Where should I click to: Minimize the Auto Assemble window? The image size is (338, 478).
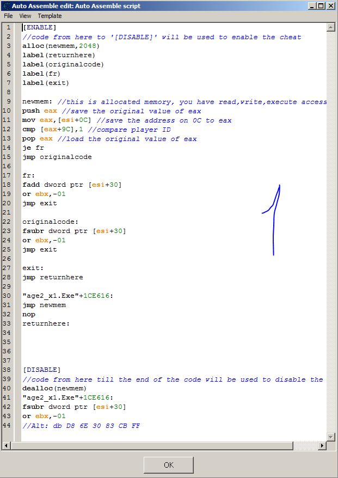point(312,6)
